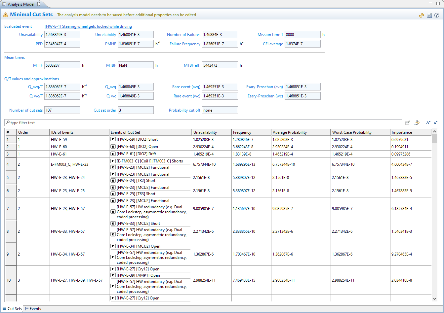Decrease table font size
The image size is (444, 313).
pos(435,122)
